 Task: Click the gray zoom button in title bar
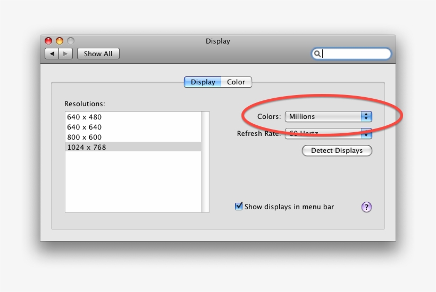click(71, 41)
